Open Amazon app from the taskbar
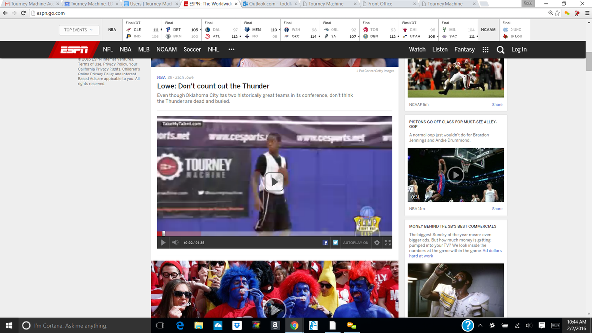Viewport: 592px width, 333px height. 275,326
